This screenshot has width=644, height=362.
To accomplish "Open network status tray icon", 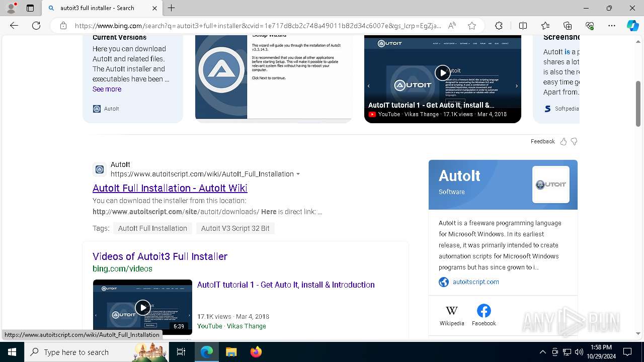I will coord(567,352).
